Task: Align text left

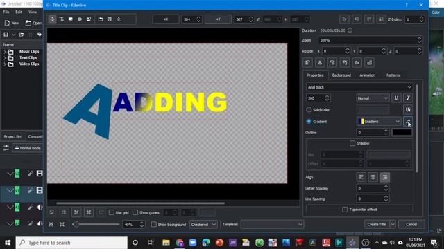Action: [x=361, y=177]
